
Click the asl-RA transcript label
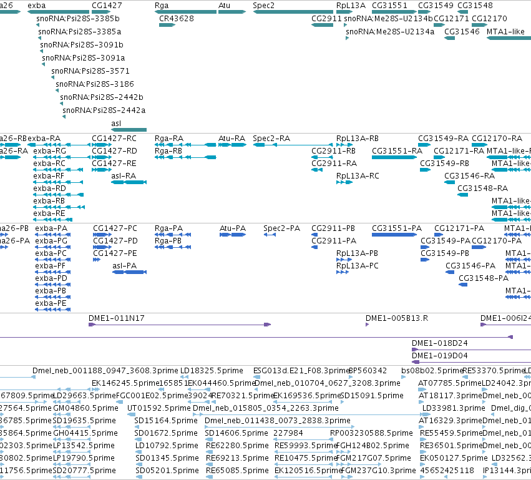pos(124,176)
